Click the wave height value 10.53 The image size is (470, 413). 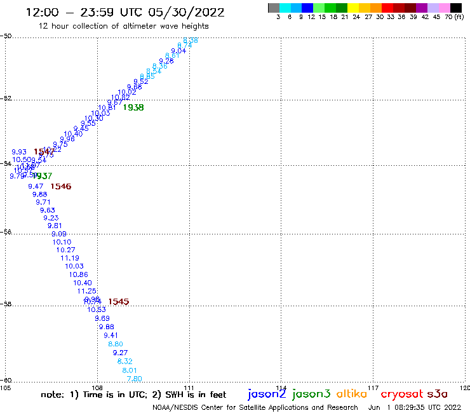[x=97, y=310]
